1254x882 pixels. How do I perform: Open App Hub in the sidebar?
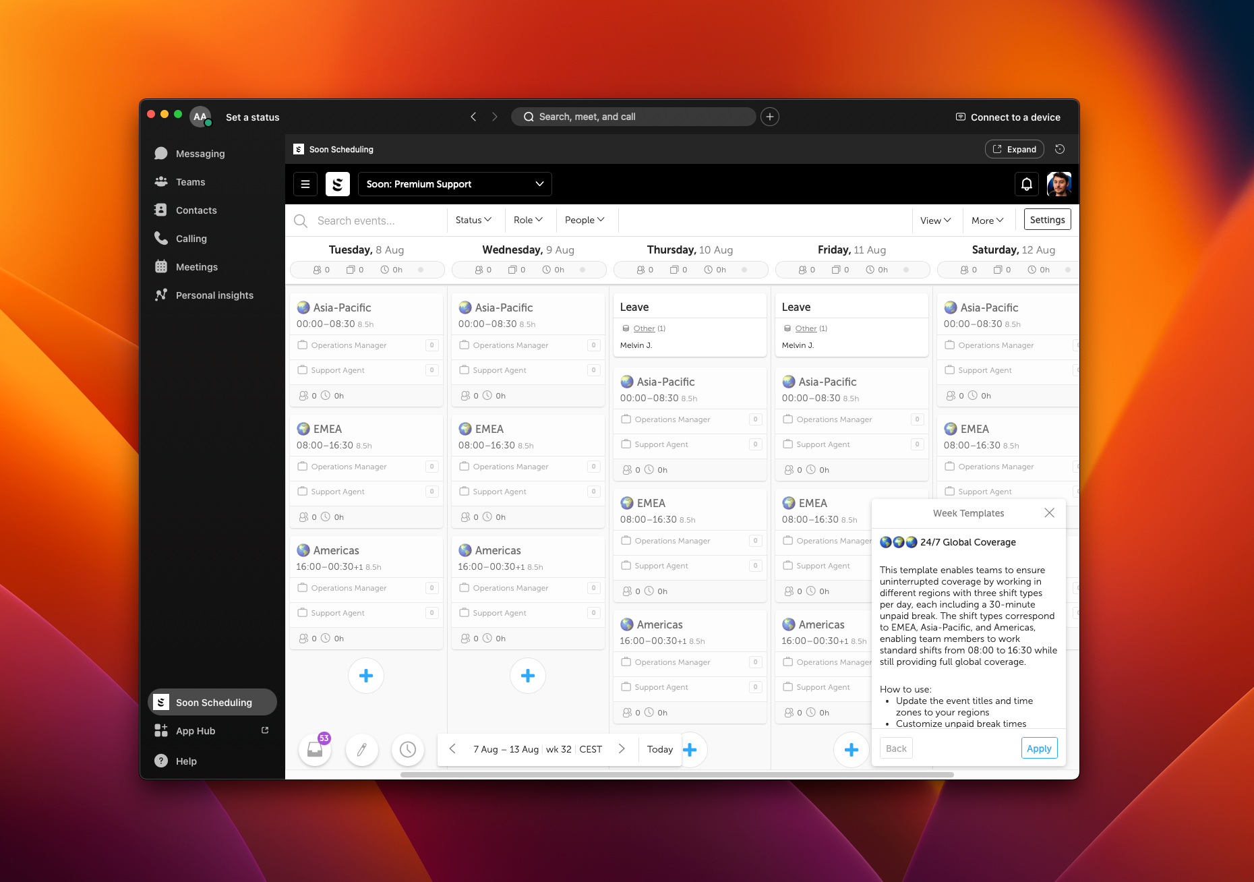point(212,731)
